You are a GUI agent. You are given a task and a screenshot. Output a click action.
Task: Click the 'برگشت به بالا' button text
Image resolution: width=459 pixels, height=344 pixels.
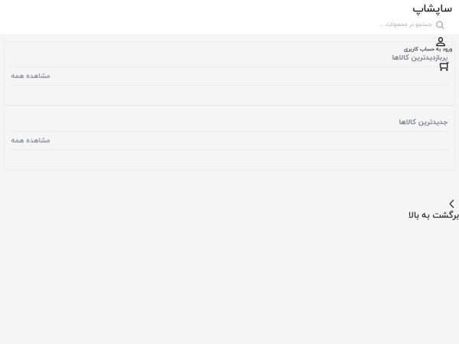434,216
